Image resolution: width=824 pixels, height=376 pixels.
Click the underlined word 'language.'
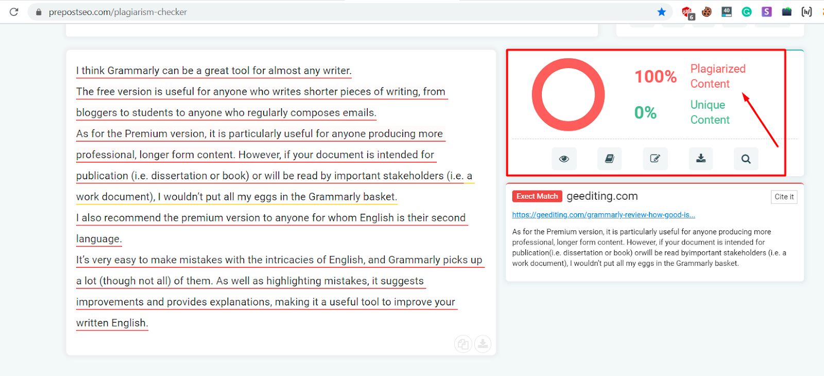(x=99, y=240)
